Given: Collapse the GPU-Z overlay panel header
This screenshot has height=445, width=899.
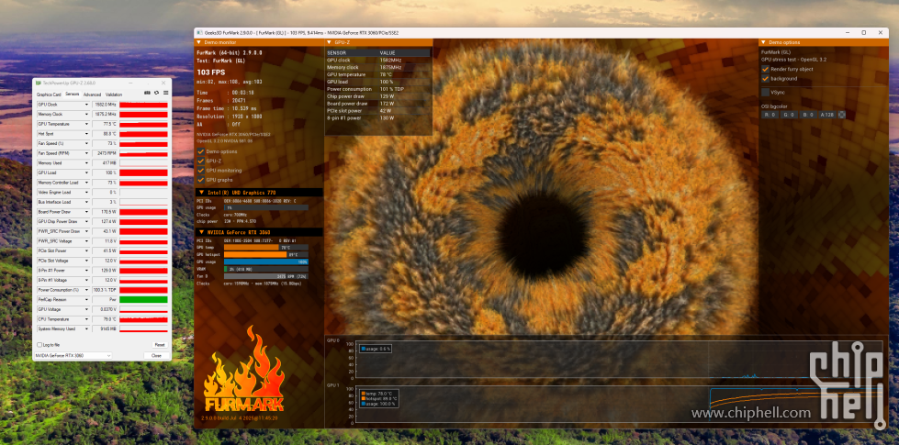Looking at the screenshot, I should pos(329,42).
